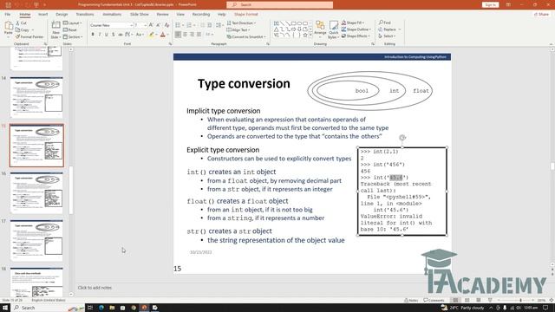Align text right in Paragraph group

[x=193, y=35]
